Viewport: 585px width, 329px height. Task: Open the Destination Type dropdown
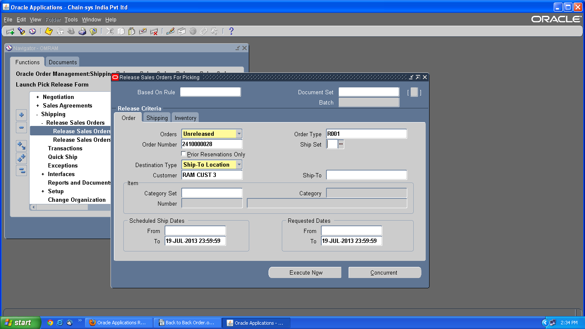tap(239, 164)
